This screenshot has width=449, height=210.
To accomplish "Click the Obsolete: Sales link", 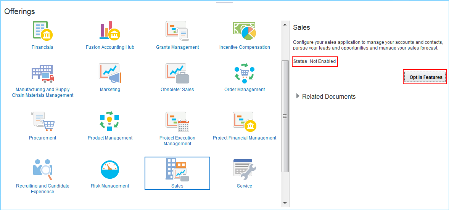I will [x=177, y=90].
